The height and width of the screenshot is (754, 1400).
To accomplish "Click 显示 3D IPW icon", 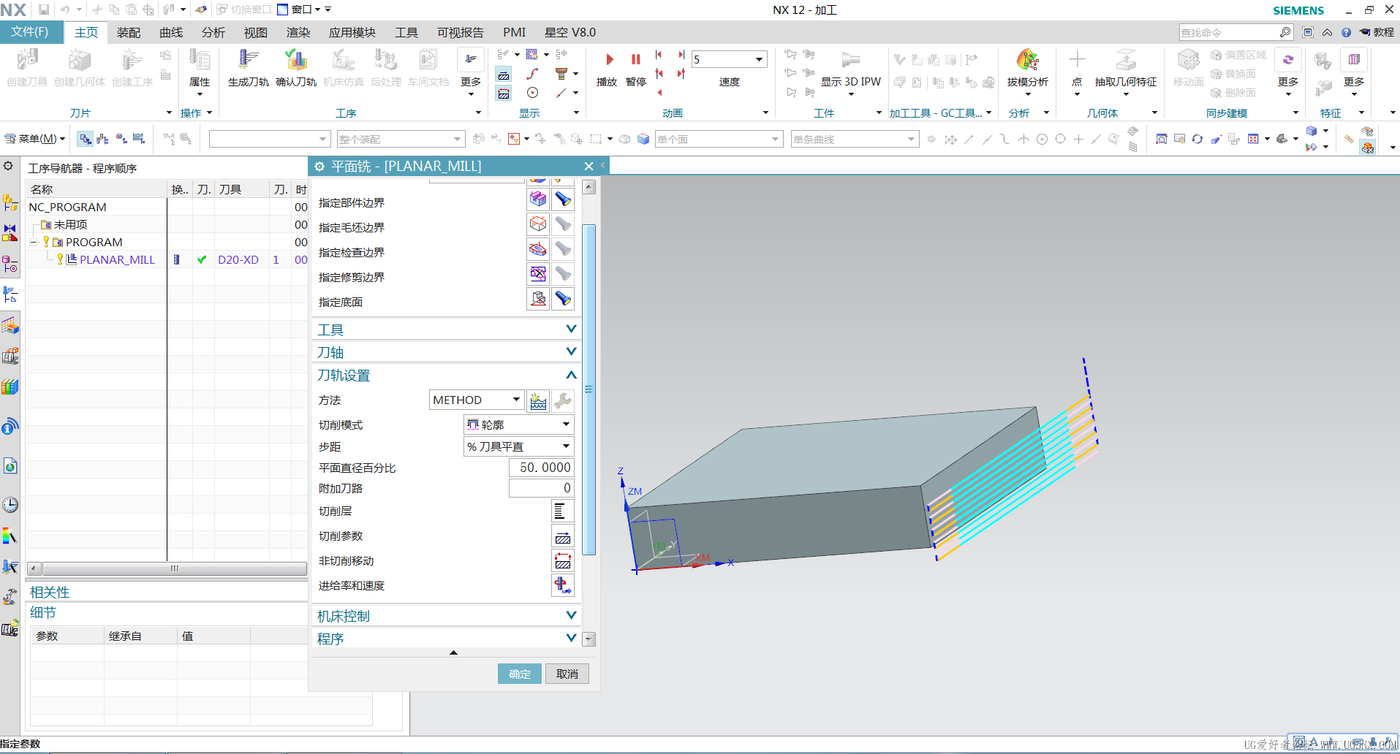I will 850,60.
